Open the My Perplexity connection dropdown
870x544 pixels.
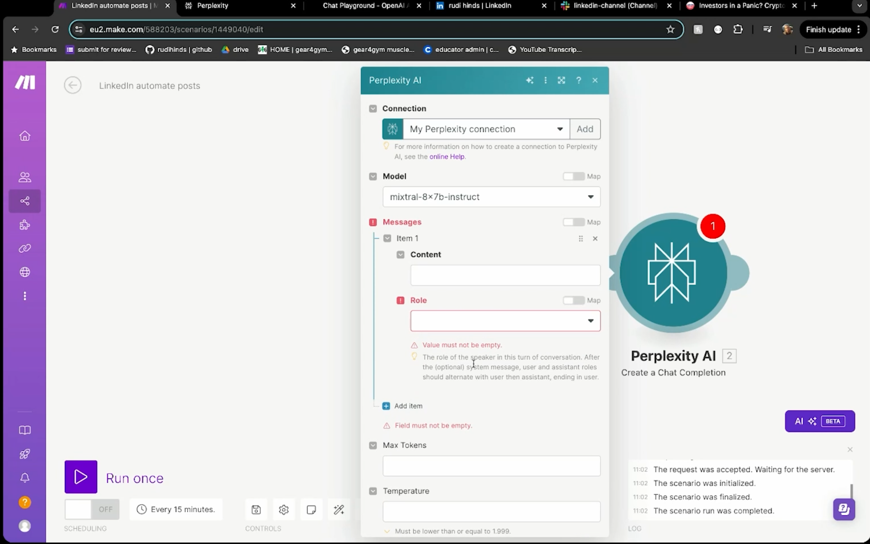tap(486, 129)
